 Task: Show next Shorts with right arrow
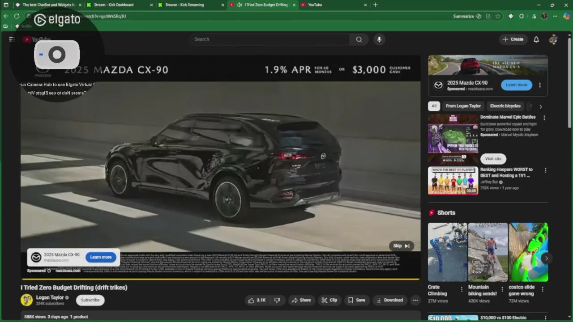[546, 258]
